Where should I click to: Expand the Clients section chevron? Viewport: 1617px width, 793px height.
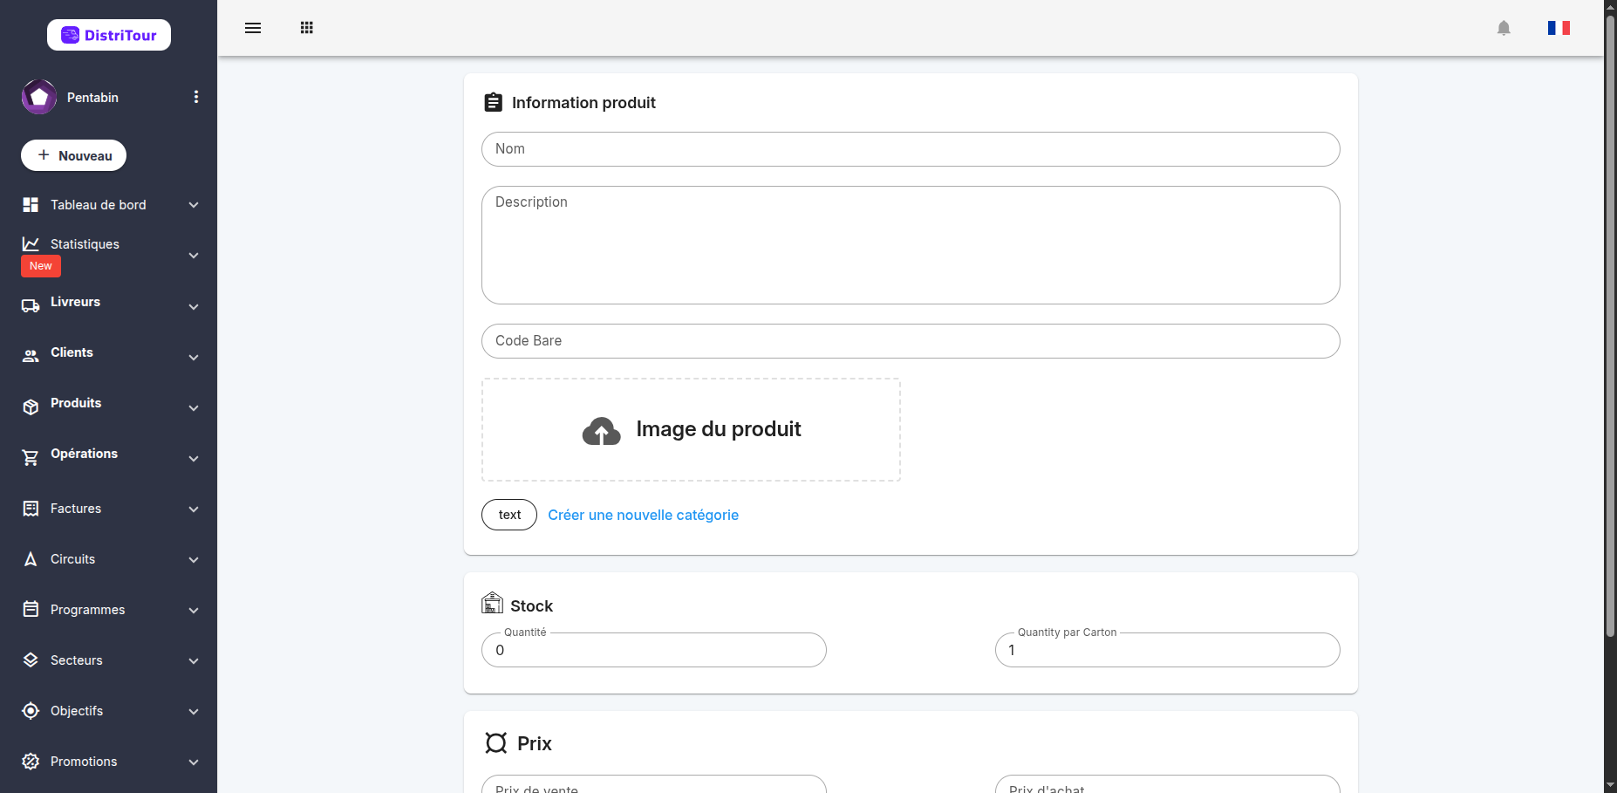194,357
